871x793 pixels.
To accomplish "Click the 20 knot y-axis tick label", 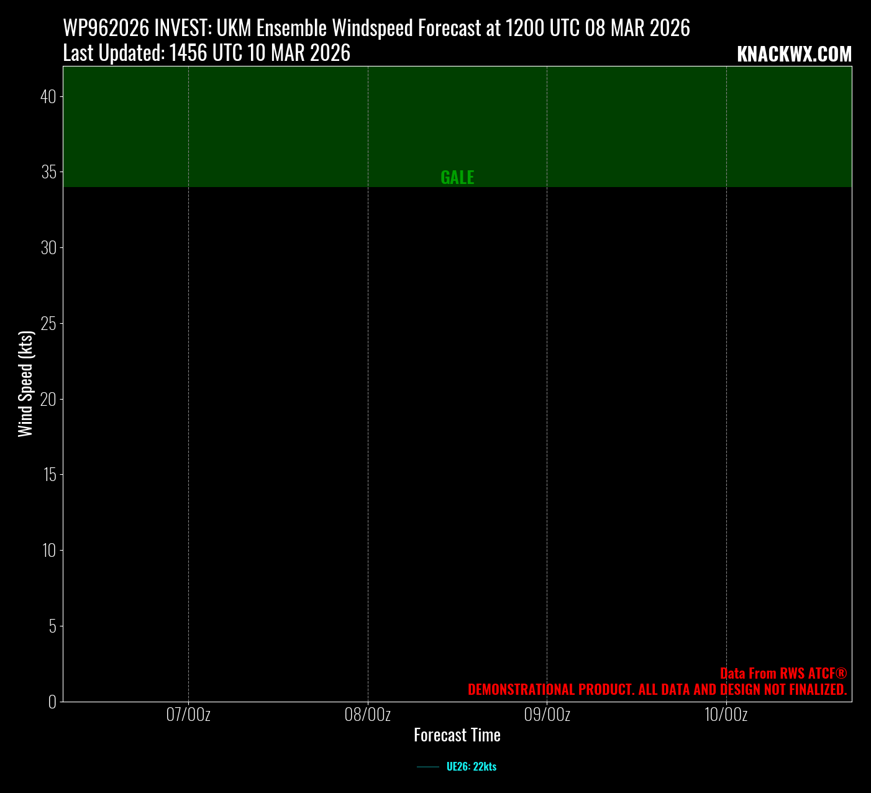I will pos(48,399).
